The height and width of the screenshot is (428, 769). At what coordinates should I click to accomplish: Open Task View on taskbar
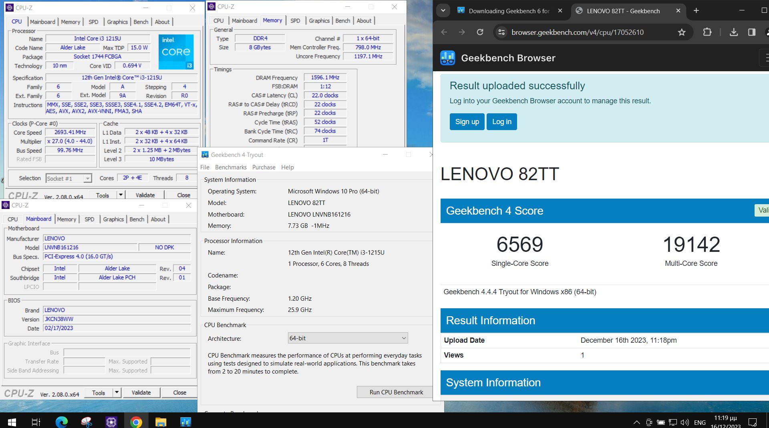pyautogui.click(x=36, y=422)
